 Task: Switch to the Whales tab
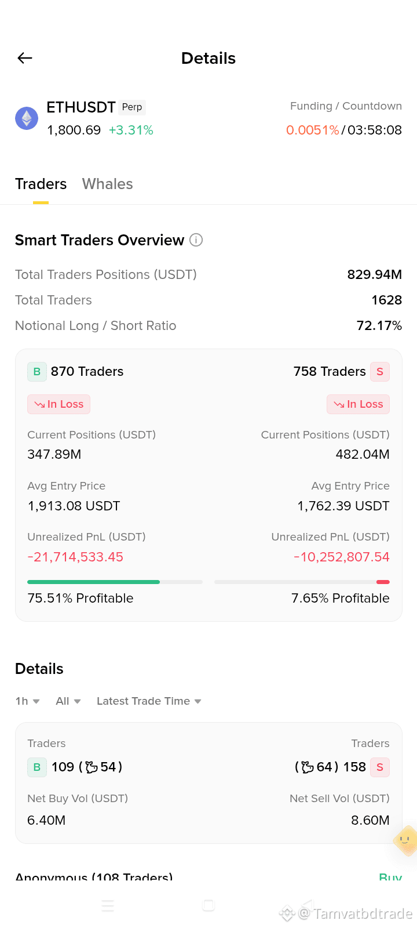coord(108,184)
